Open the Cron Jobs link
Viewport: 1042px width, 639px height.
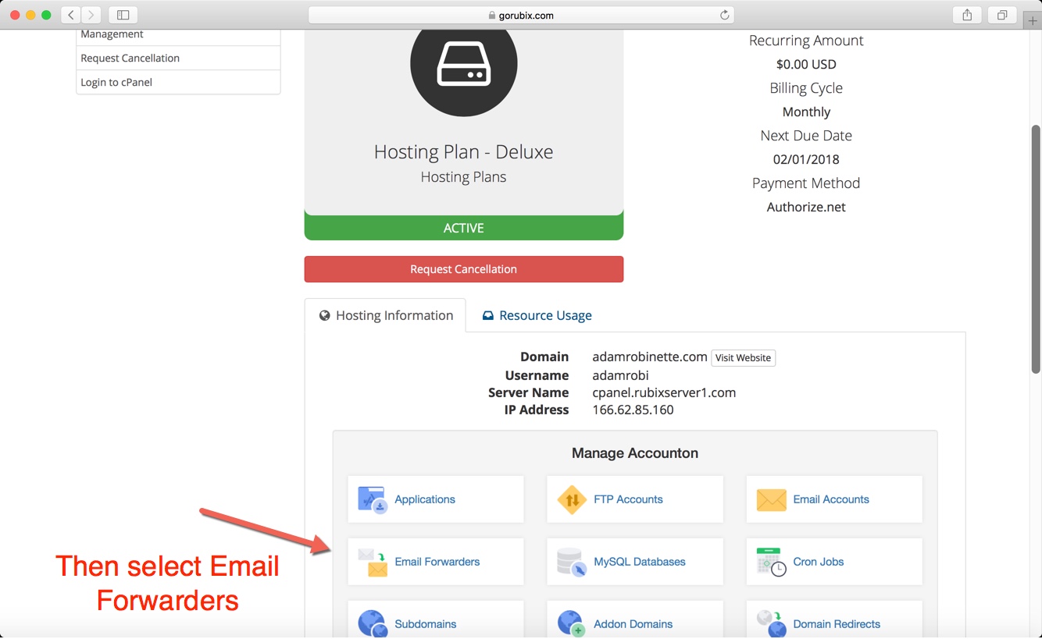tap(819, 562)
